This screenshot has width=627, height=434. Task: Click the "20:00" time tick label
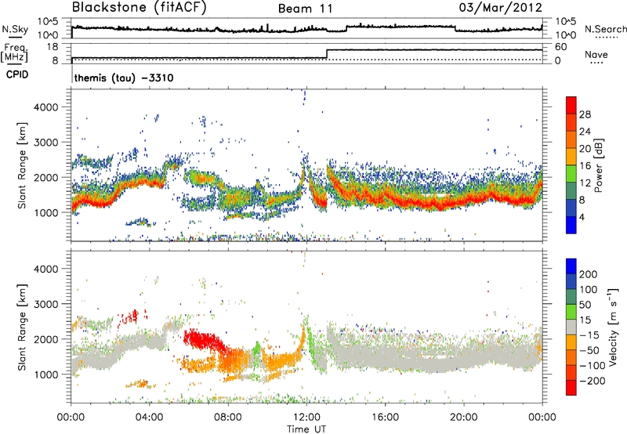464,418
